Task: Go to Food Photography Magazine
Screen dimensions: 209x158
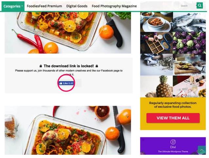Action: [x=114, y=6]
